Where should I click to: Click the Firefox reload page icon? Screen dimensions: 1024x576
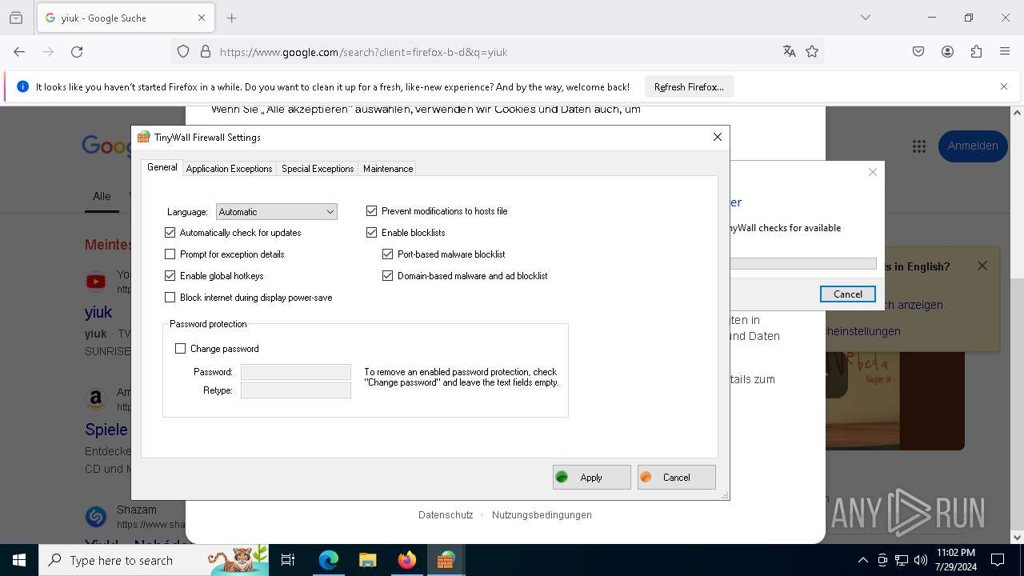[77, 52]
